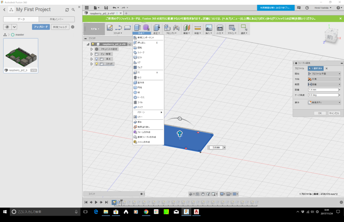Click the Orbit navigation icon
The width and height of the screenshot is (344, 222).
191,194
